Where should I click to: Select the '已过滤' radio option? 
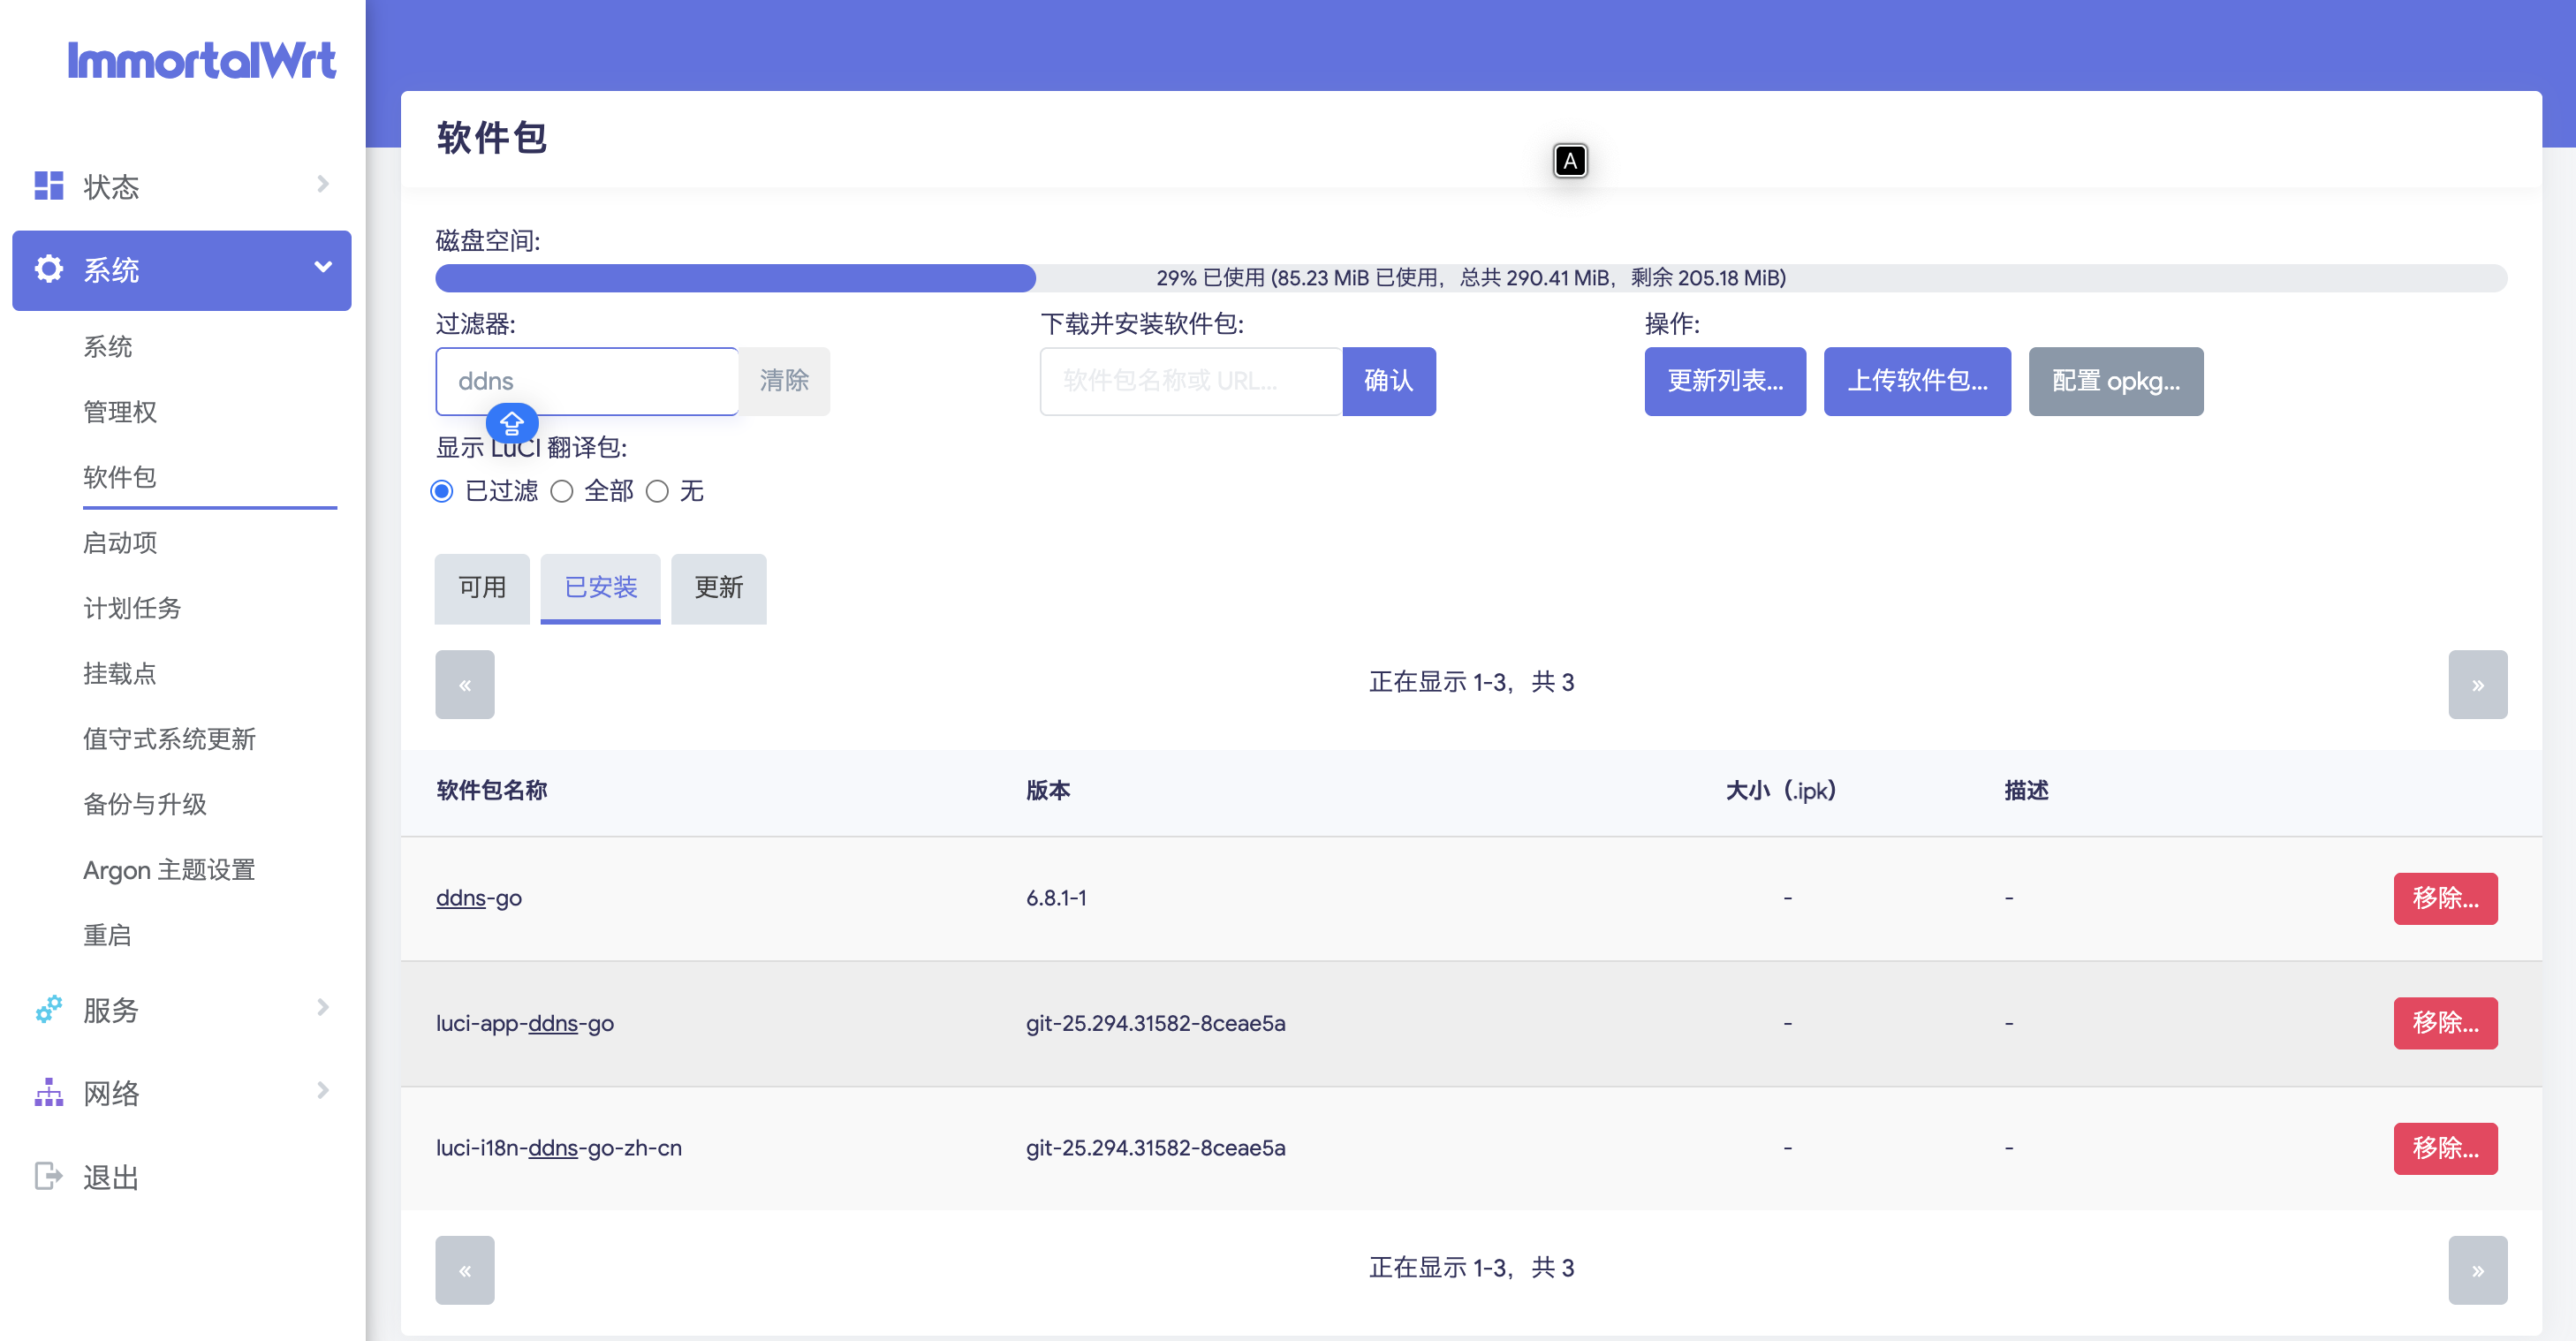[x=442, y=491]
